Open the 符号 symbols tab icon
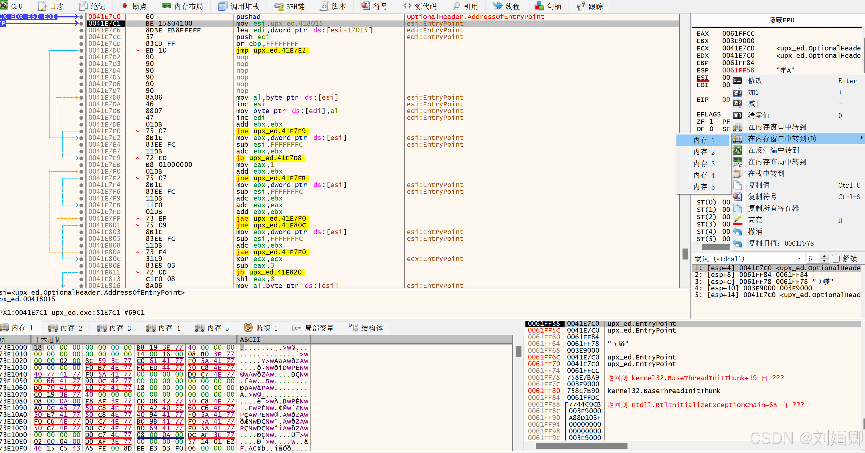 click(365, 6)
